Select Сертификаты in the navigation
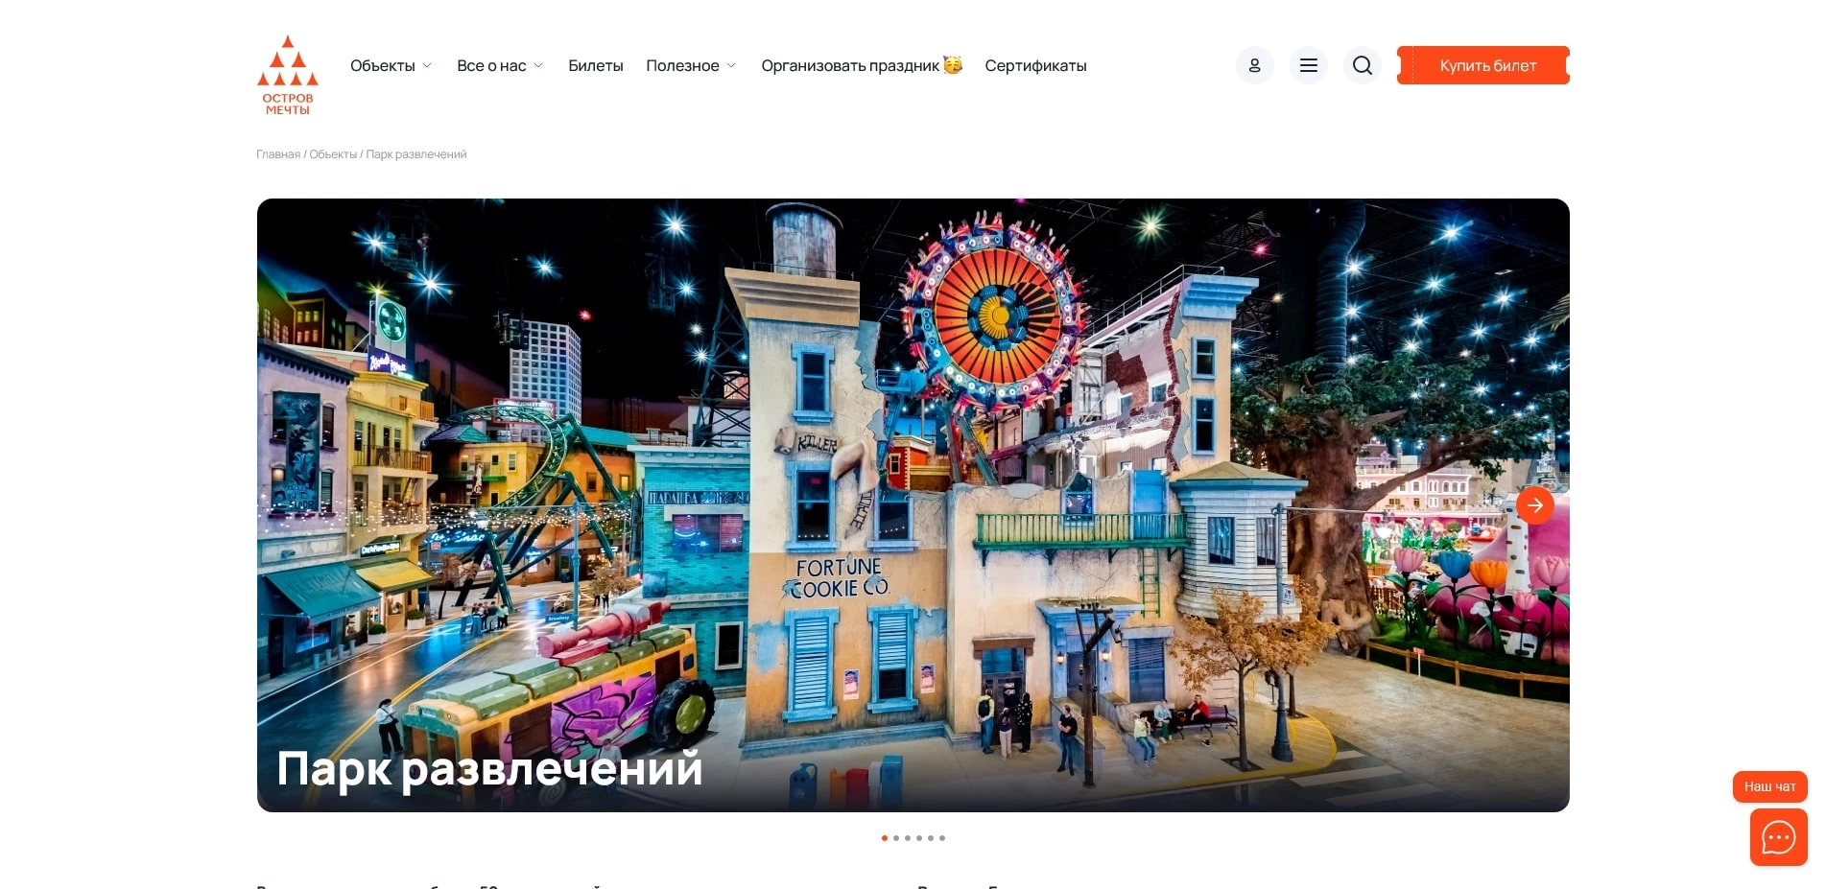The image size is (1826, 889). click(1035, 65)
